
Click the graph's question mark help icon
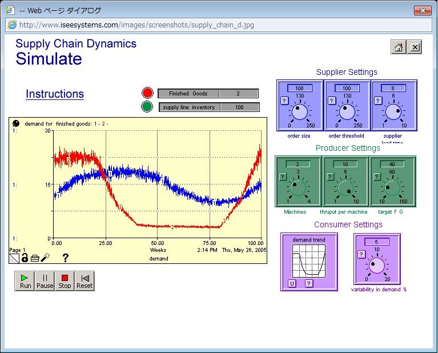pos(65,258)
